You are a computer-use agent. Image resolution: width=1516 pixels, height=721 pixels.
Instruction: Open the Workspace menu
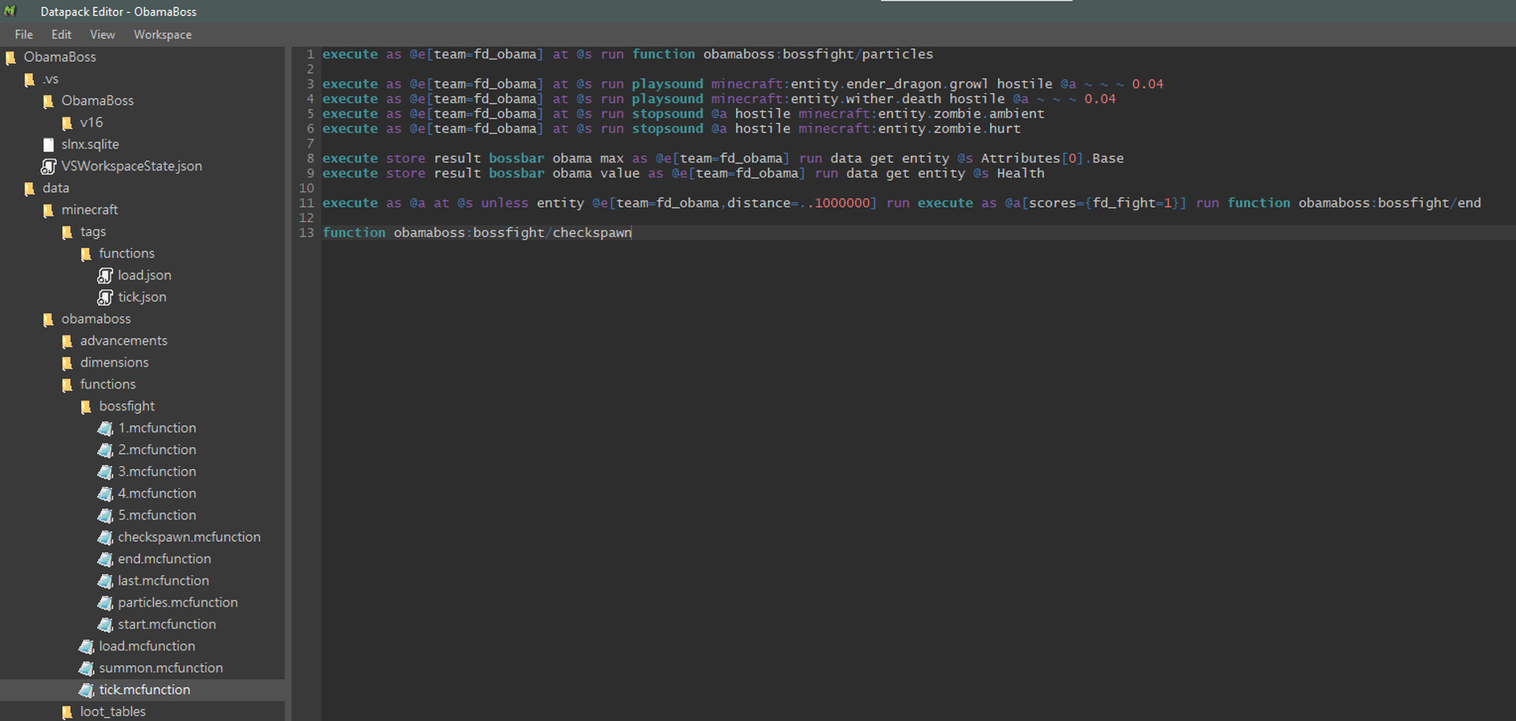click(x=162, y=34)
